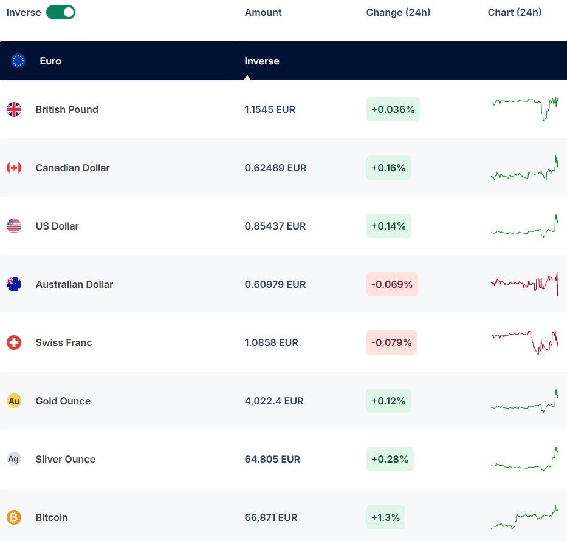
Task: Toggle the Inverse switch off
Action: tap(61, 12)
